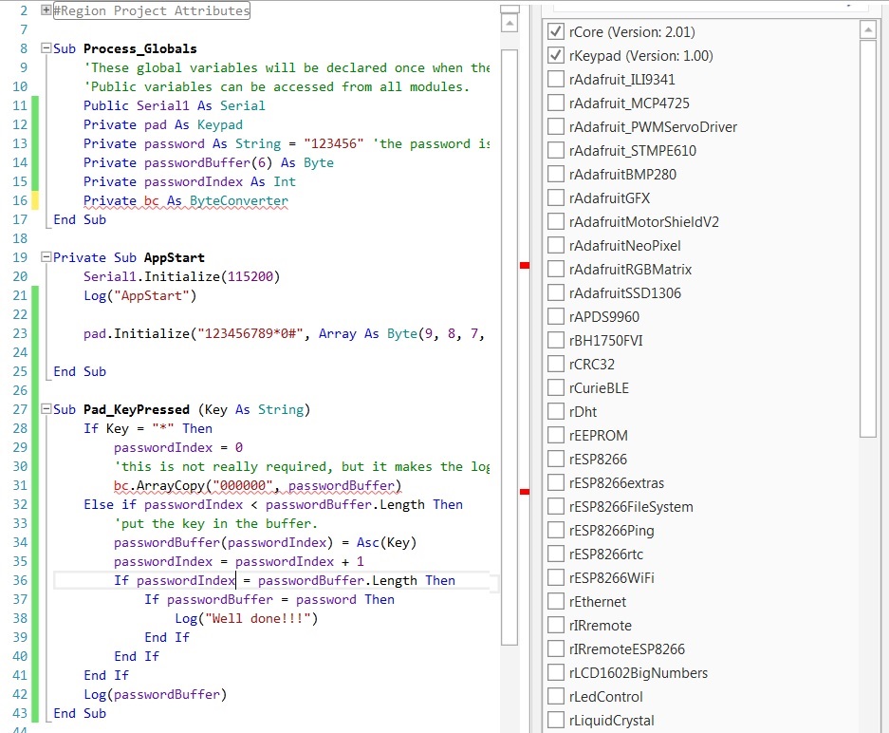
Task: Enable rAdafruitNeoPixel library checkbox
Action: [556, 246]
